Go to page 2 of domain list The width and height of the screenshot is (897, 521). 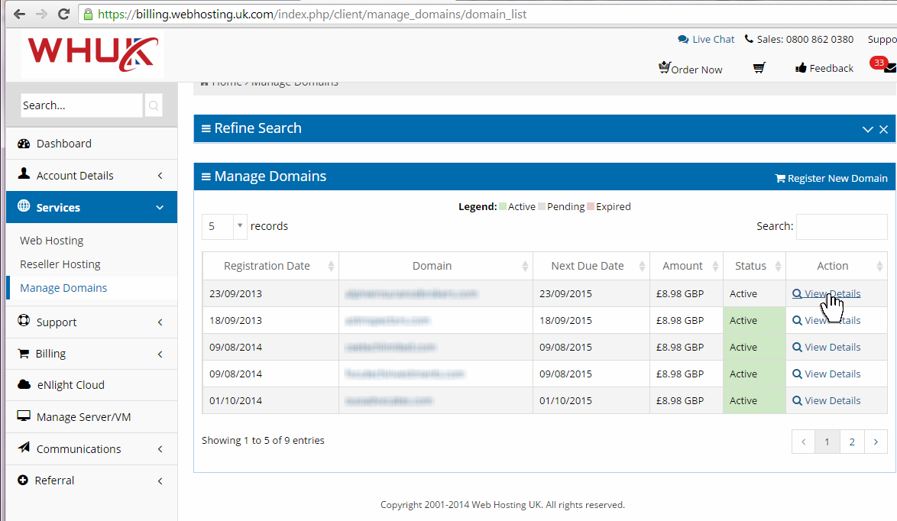tap(852, 442)
